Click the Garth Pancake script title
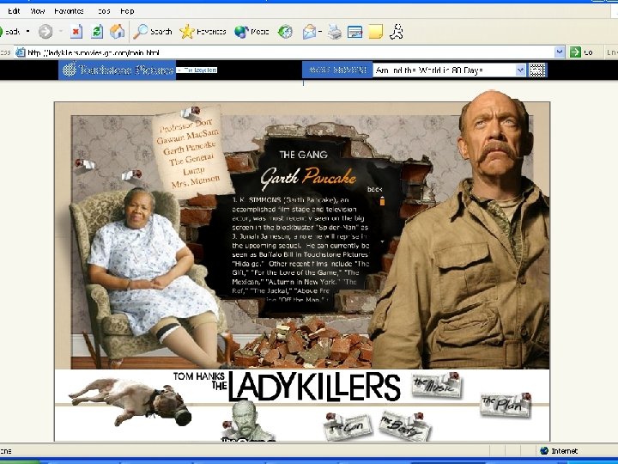 click(x=308, y=177)
